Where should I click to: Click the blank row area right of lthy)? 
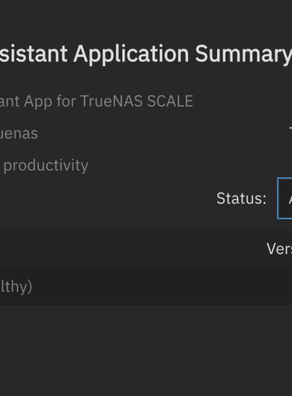pyautogui.click(x=161, y=286)
